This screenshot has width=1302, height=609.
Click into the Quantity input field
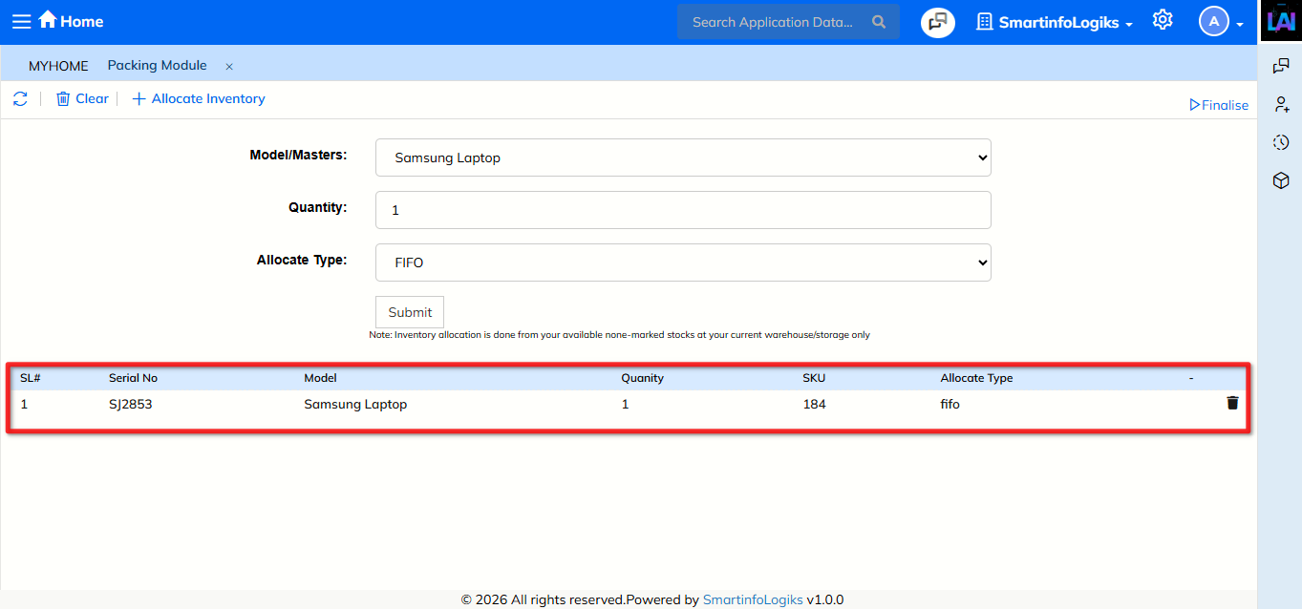point(683,210)
